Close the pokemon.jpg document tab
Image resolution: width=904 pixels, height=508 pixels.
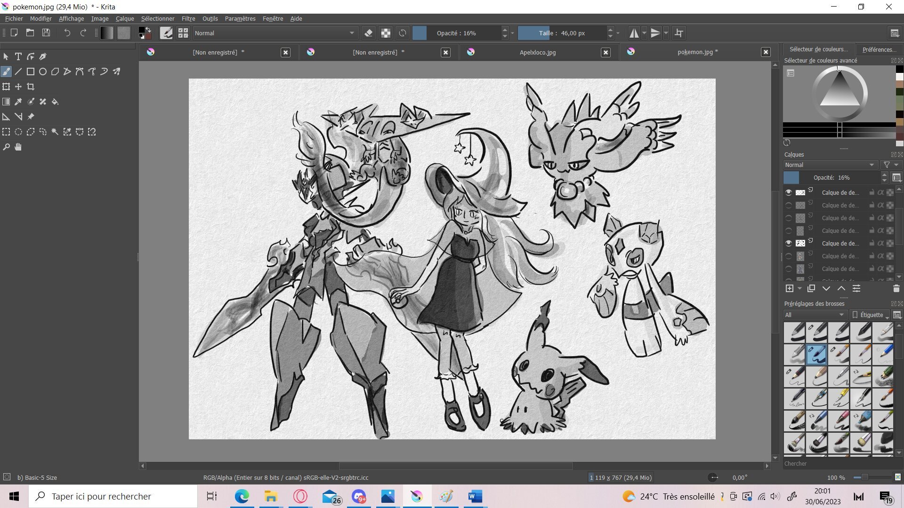766,52
